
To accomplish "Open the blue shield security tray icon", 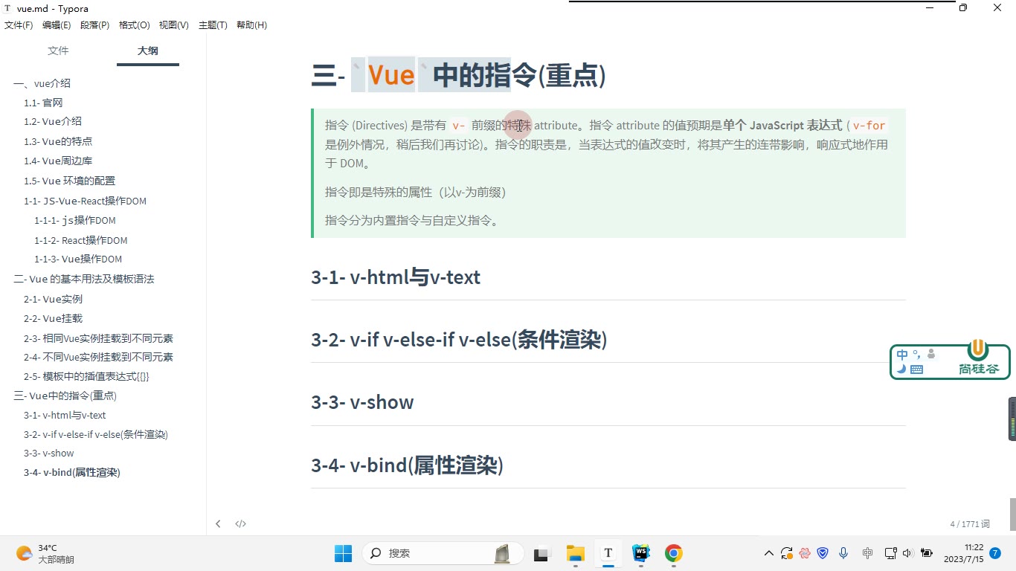I will pyautogui.click(x=823, y=553).
